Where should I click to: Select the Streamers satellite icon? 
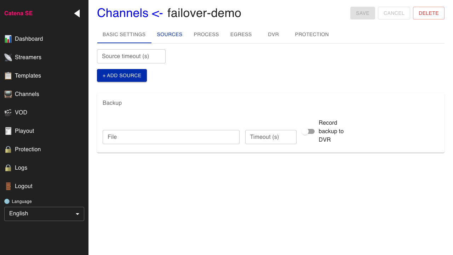(x=8, y=57)
